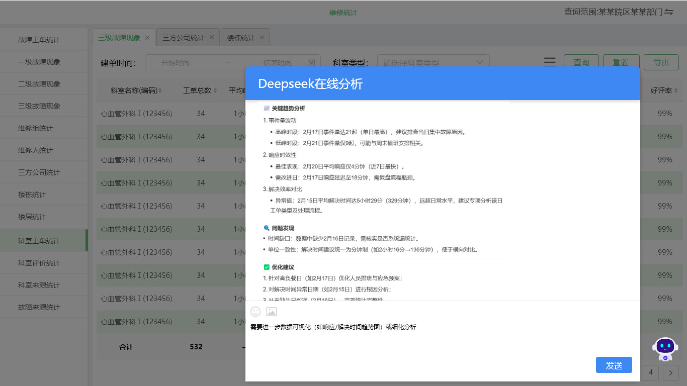Image resolution: width=687 pixels, height=386 pixels.
Task: Click the 合计 total row label
Action: [126, 346]
